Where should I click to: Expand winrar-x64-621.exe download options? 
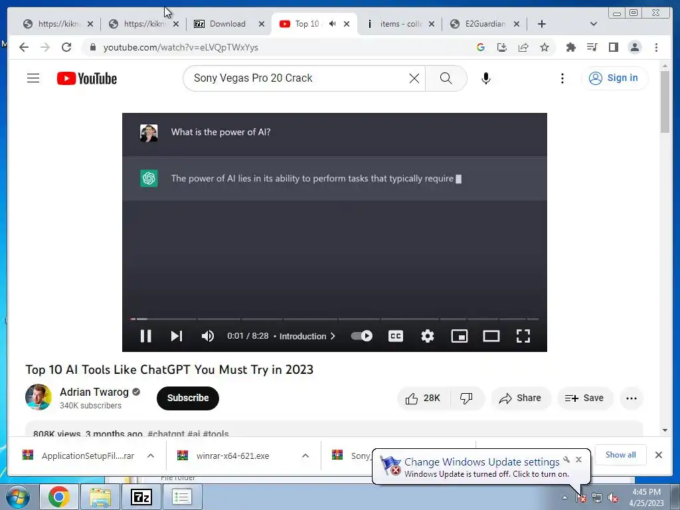[x=305, y=456]
